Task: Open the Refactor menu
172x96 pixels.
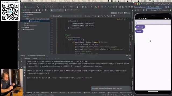Action: [67, 1]
